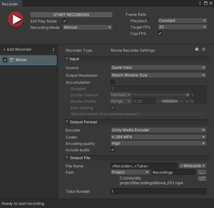The height and width of the screenshot is (208, 214).
Task: Open Target FPS 30 dropdown
Action: pyautogui.click(x=183, y=27)
